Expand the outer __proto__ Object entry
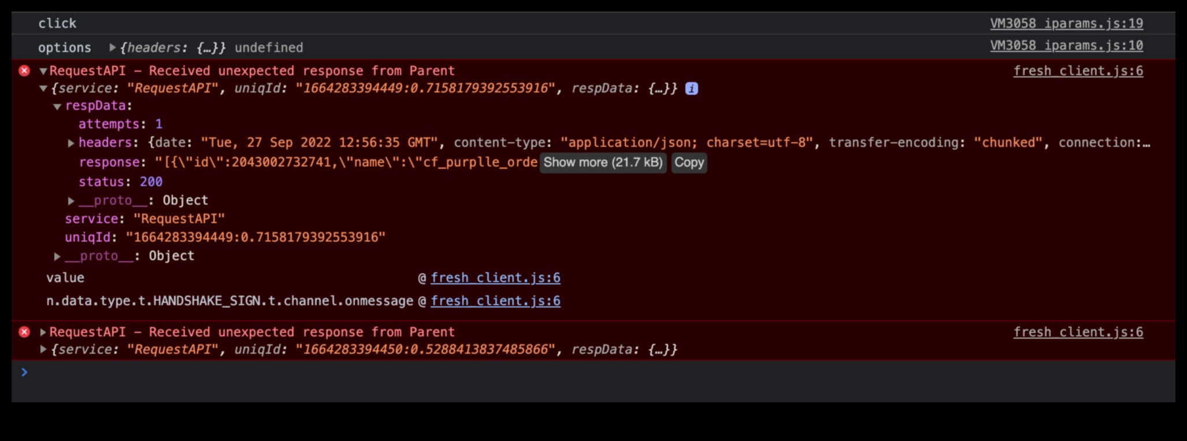The width and height of the screenshot is (1187, 441). click(x=57, y=257)
